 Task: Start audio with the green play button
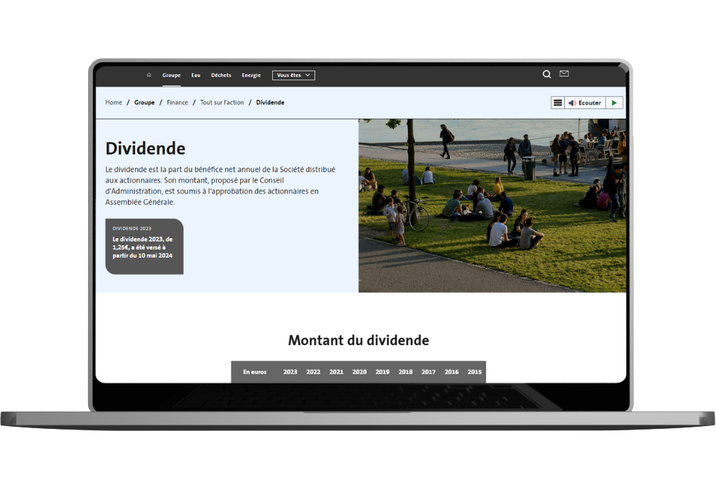(x=614, y=103)
